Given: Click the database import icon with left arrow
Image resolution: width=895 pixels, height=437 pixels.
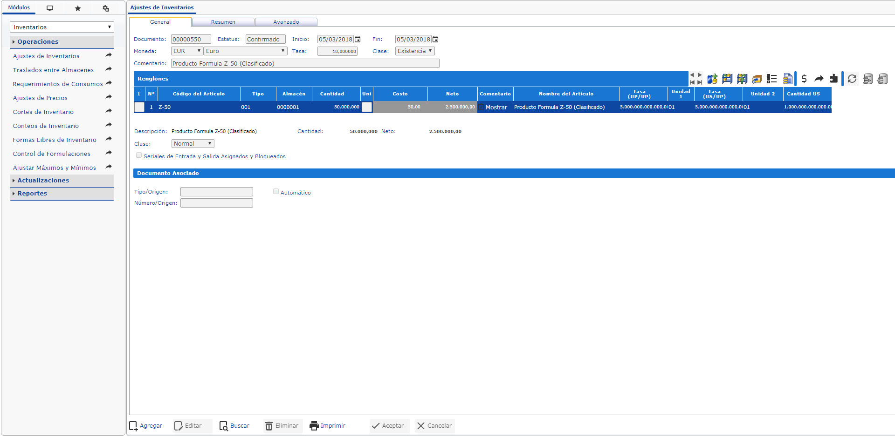Looking at the screenshot, I should 882,79.
